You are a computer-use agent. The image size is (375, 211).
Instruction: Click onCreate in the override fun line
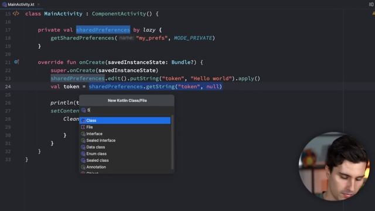click(x=92, y=62)
